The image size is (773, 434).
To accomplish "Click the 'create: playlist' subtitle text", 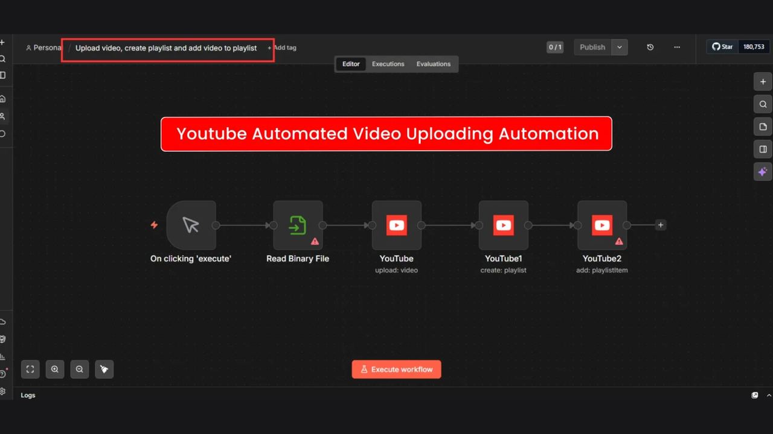I will click(x=504, y=270).
